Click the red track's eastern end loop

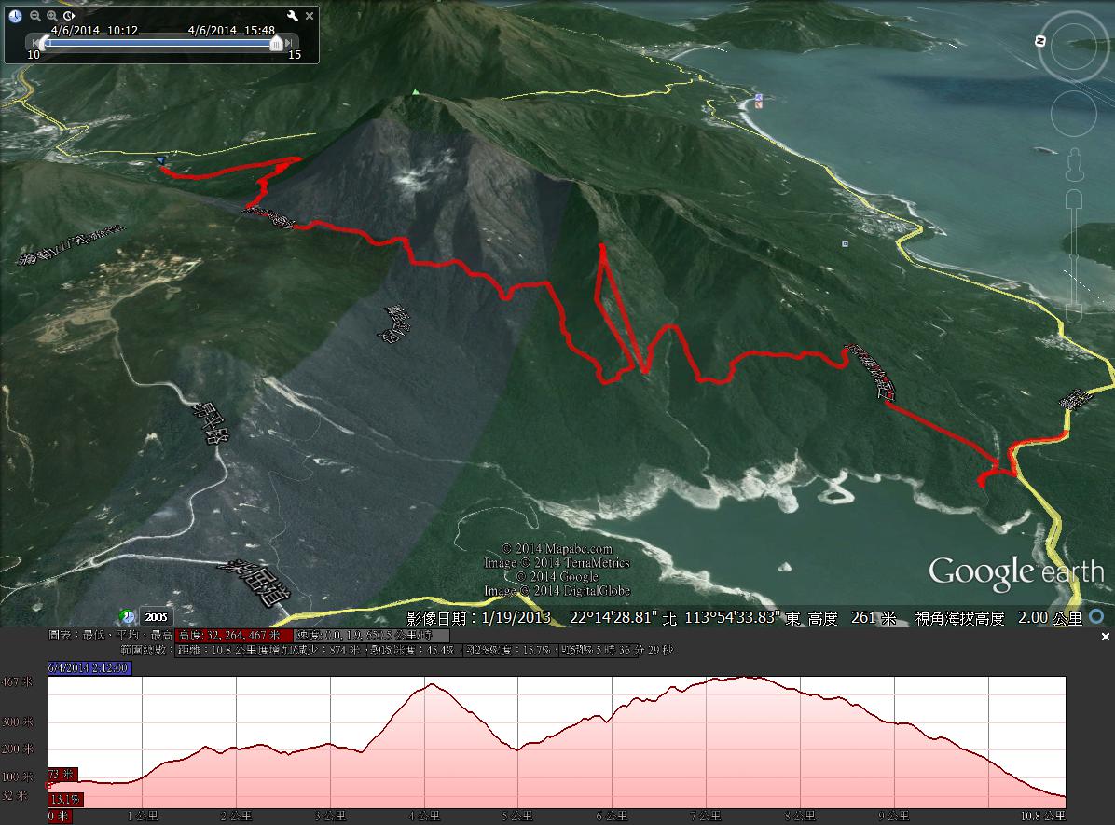pos(995,473)
